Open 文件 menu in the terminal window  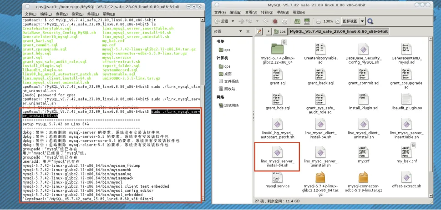click(30, 14)
